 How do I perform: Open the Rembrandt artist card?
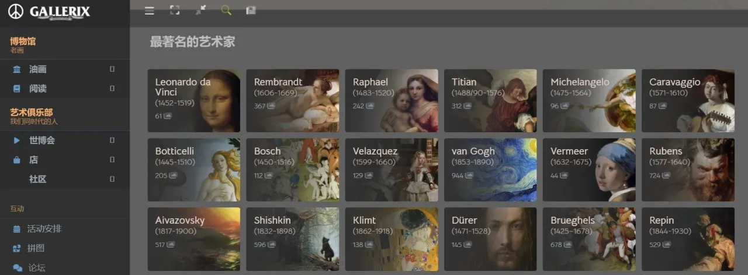[x=293, y=101]
